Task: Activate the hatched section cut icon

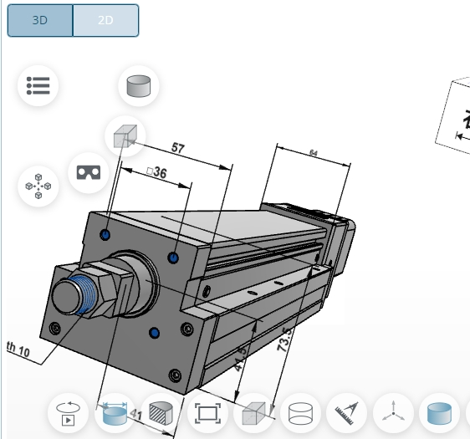Action: click(161, 414)
